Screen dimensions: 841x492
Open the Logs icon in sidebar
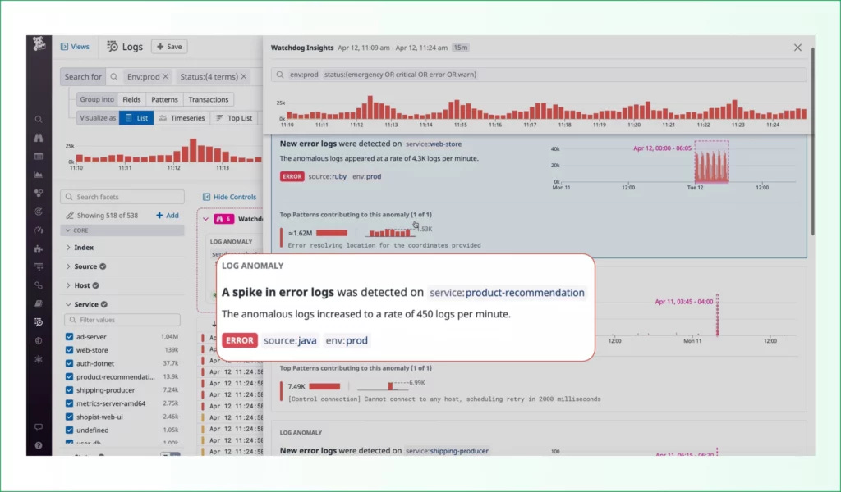(39, 321)
